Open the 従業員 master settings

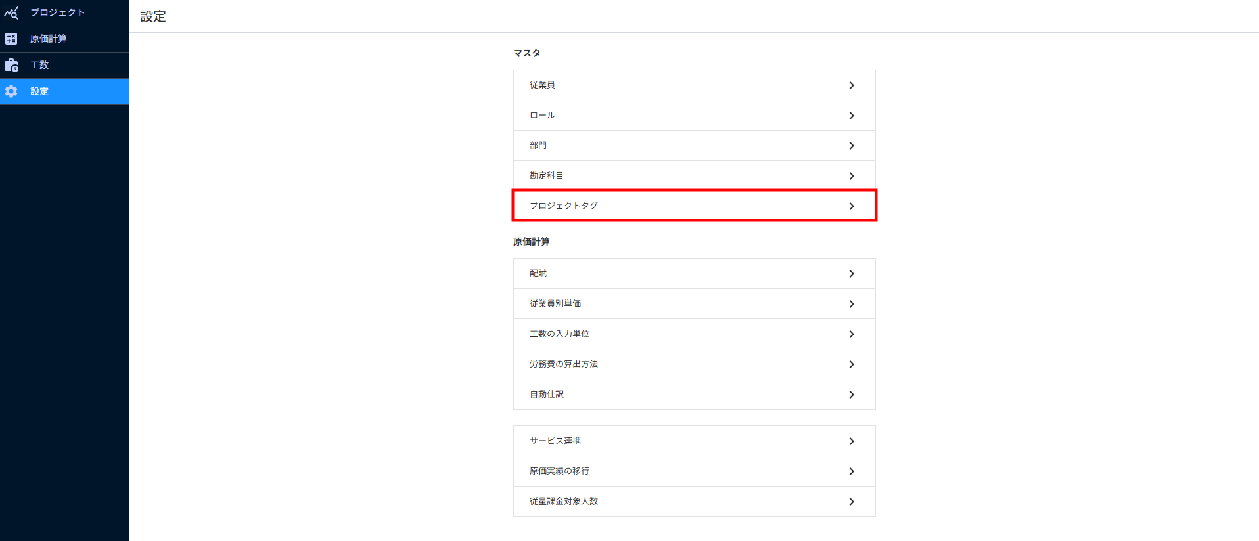pos(694,85)
